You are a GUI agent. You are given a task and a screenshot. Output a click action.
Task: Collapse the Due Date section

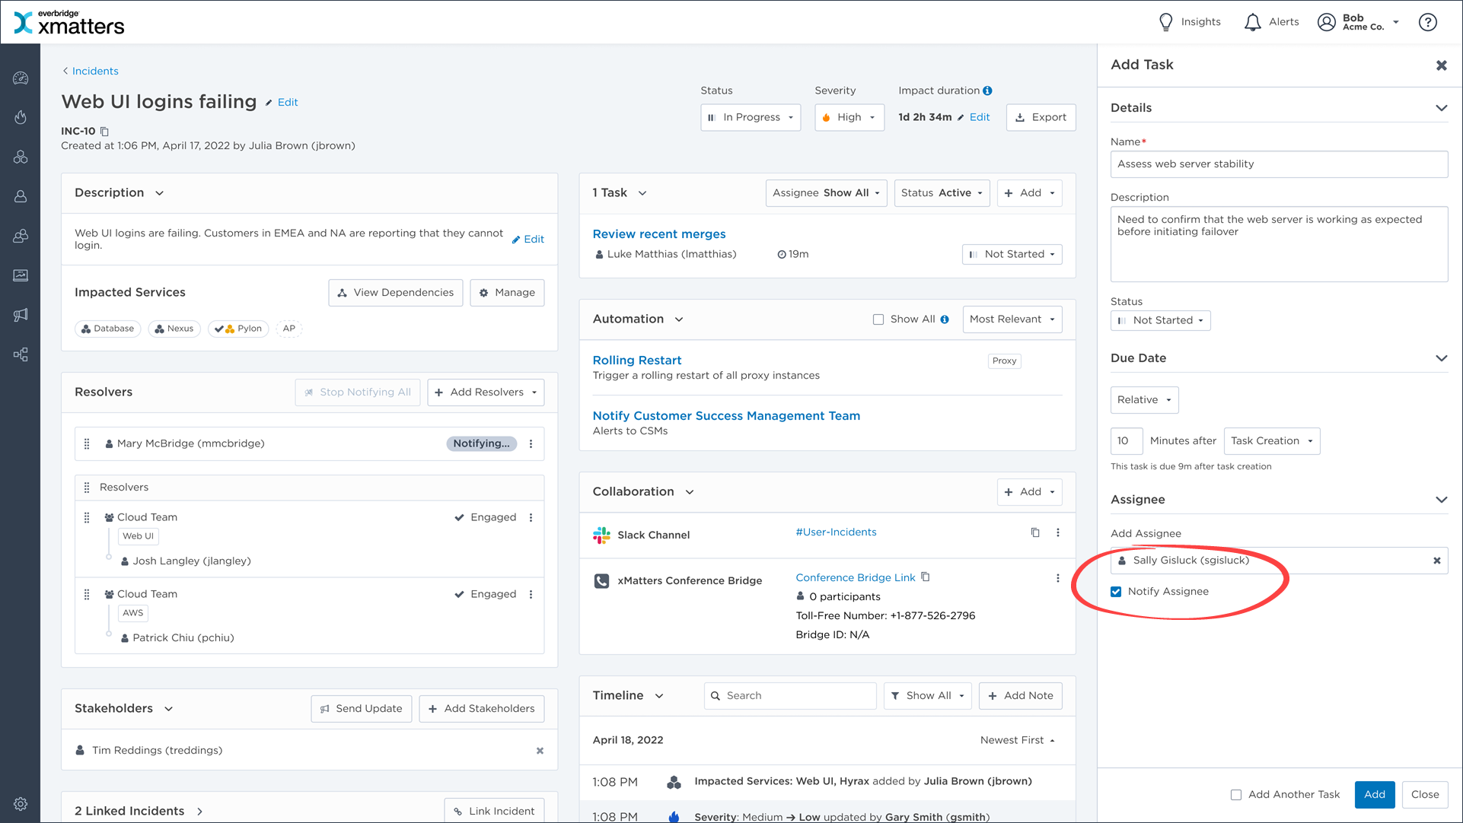coord(1441,358)
